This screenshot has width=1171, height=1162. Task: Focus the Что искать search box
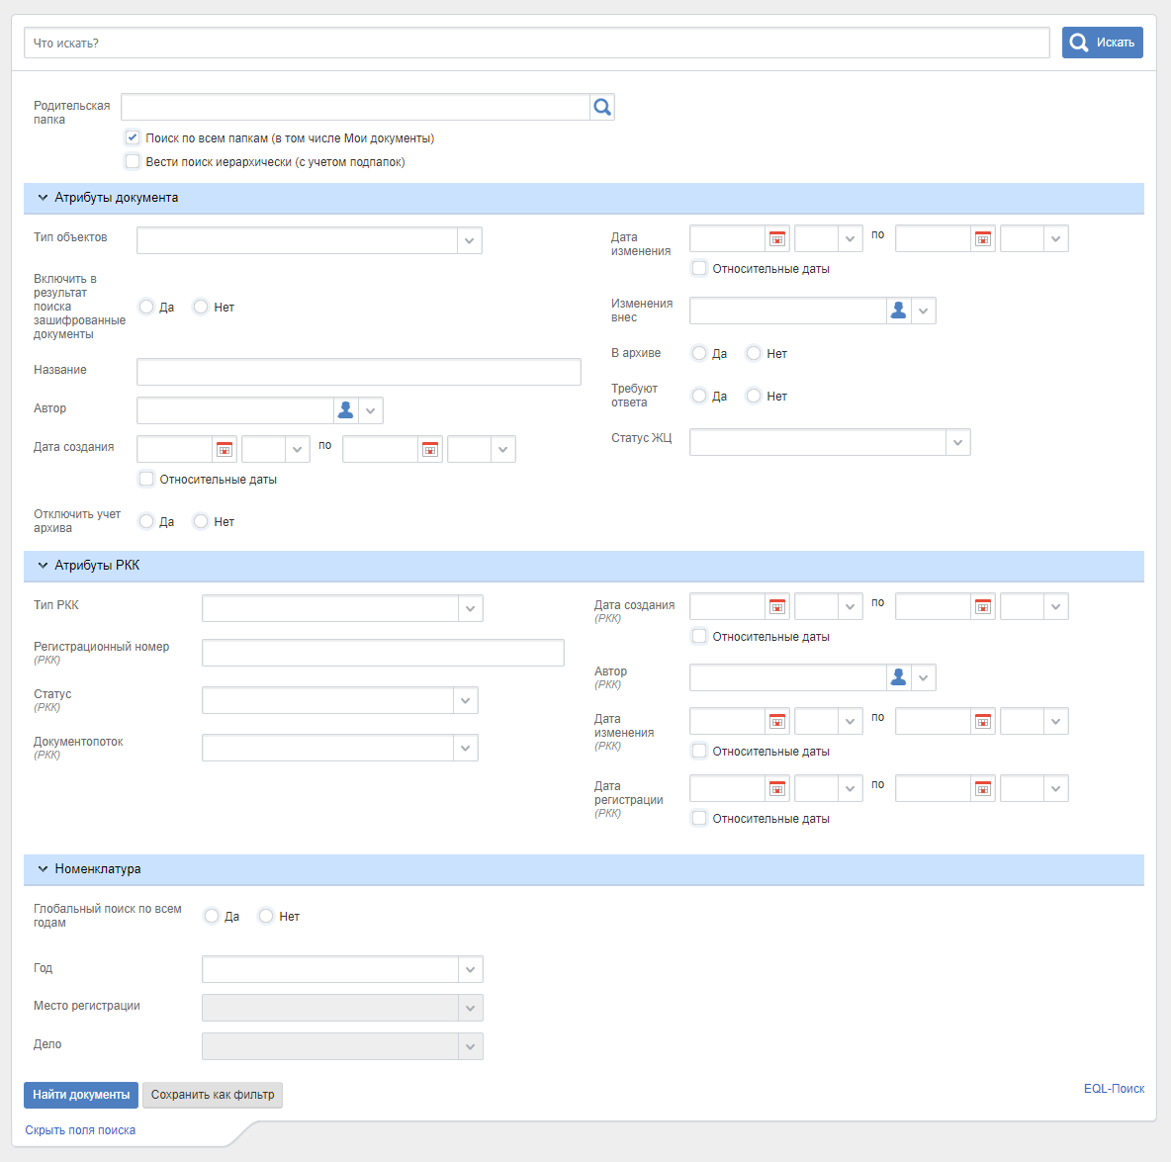(x=536, y=43)
